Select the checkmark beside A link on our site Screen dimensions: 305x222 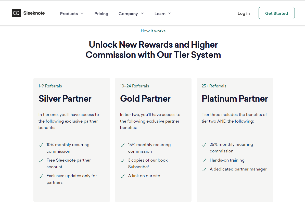coord(123,176)
